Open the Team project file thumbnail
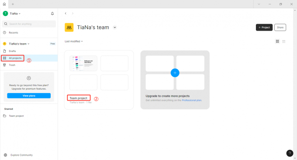The image size is (297, 160). click(x=83, y=63)
